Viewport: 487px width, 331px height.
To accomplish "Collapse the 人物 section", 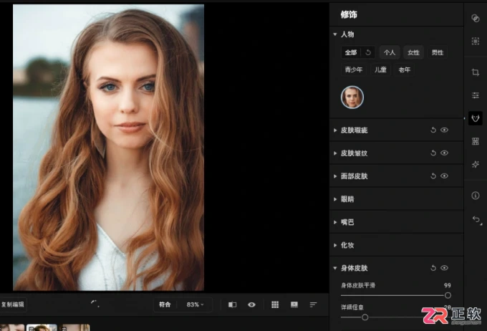I will point(335,34).
